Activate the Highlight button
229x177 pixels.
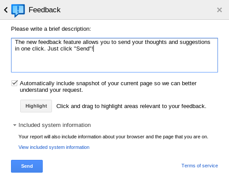click(36, 106)
